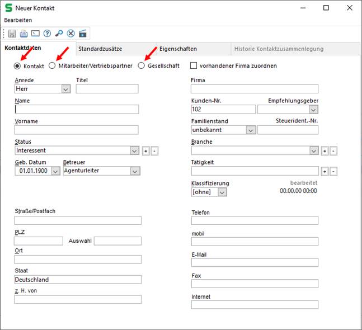Click the clapperboard video icon in toolbar
362x330 pixels.
(82, 34)
